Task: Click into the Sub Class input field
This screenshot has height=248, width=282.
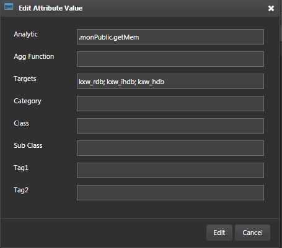Action: click(170, 148)
